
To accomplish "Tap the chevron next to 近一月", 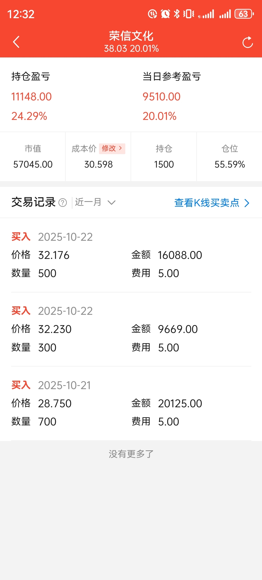I will coord(112,202).
